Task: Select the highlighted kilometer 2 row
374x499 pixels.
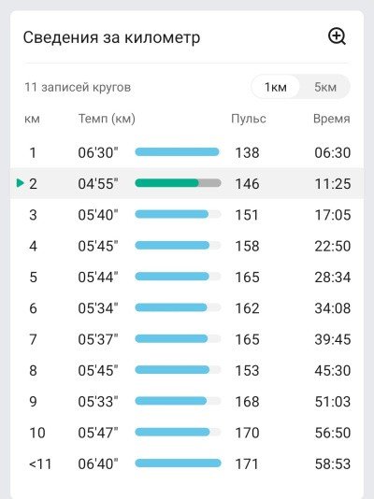Action: 187,184
